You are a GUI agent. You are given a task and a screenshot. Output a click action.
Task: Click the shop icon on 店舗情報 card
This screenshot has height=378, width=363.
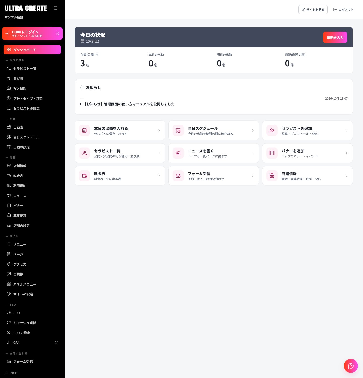pyautogui.click(x=272, y=176)
